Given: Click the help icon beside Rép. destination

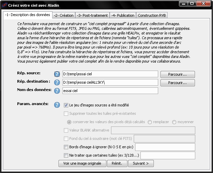Looking at the screenshot, I should coord(57,83).
